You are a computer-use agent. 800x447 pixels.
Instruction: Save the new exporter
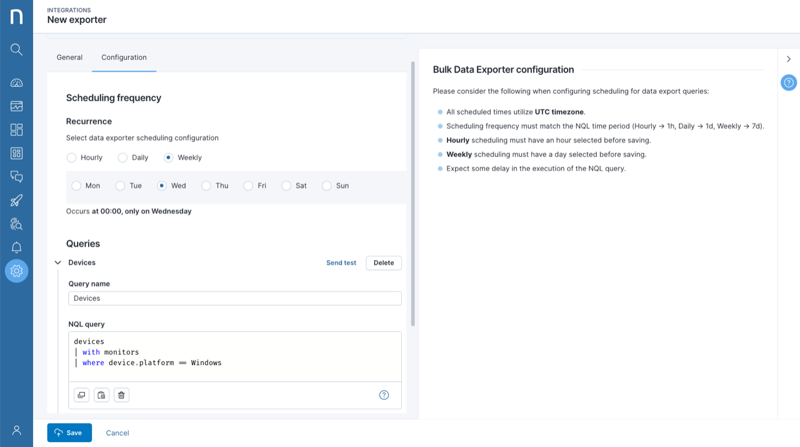click(x=69, y=432)
